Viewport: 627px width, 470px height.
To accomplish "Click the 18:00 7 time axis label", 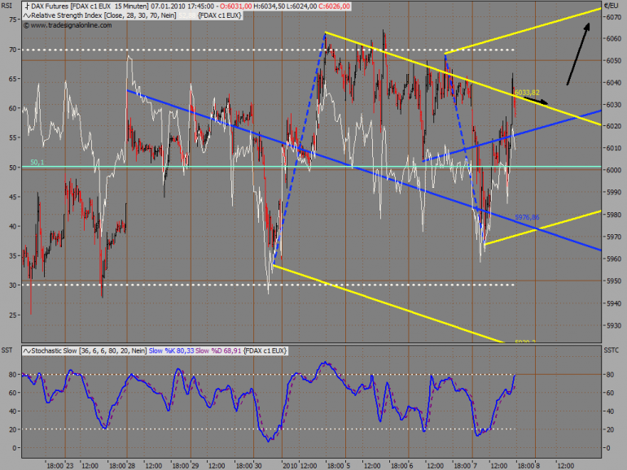I will (465, 466).
